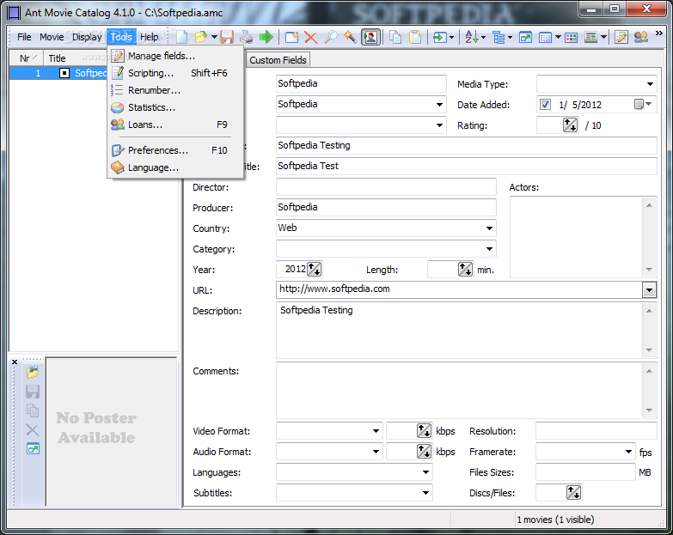Load a poster with the folder icon in the picture panel

33,372
